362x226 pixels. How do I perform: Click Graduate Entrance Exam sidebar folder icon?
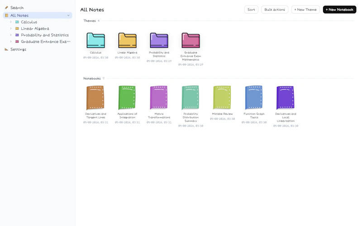click(x=17, y=42)
